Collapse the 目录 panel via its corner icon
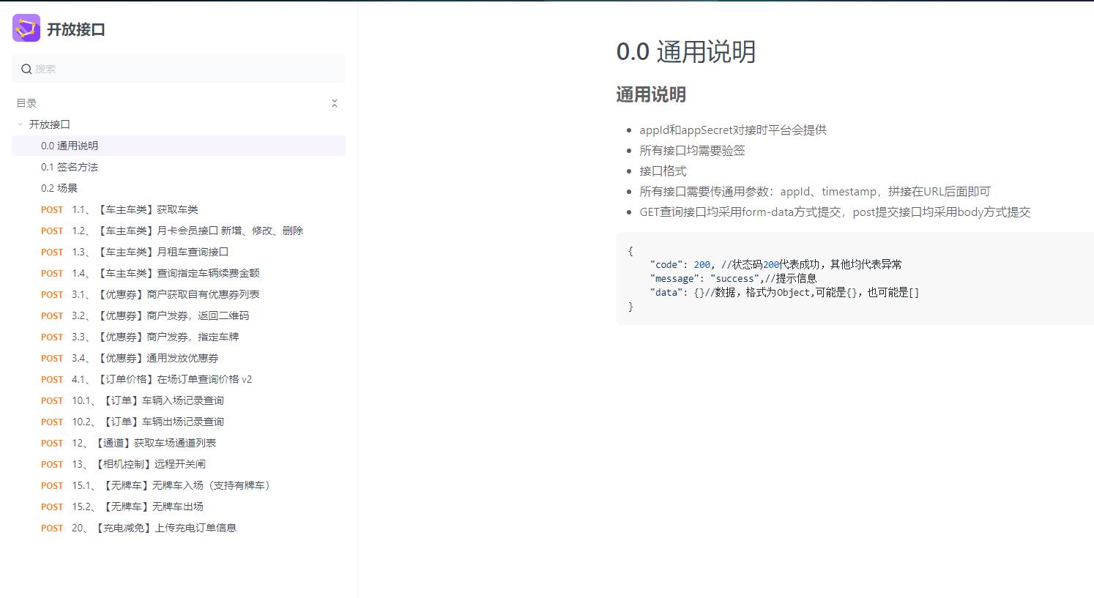 pyautogui.click(x=335, y=103)
